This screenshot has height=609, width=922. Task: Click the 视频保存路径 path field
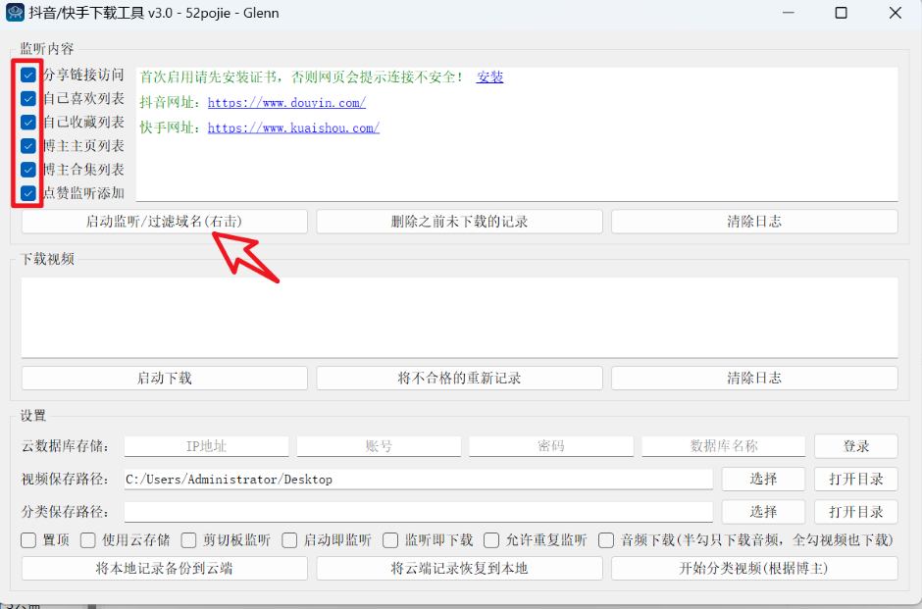419,480
